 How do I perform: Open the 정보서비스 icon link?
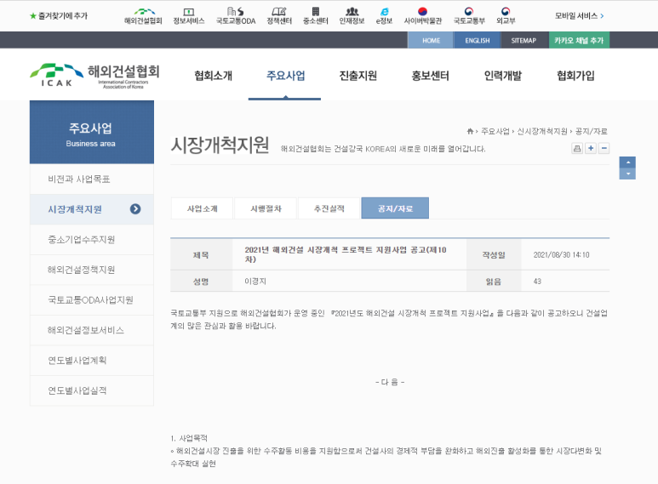point(189,16)
